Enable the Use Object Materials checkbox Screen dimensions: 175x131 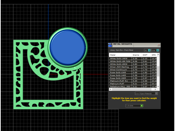(156, 94)
